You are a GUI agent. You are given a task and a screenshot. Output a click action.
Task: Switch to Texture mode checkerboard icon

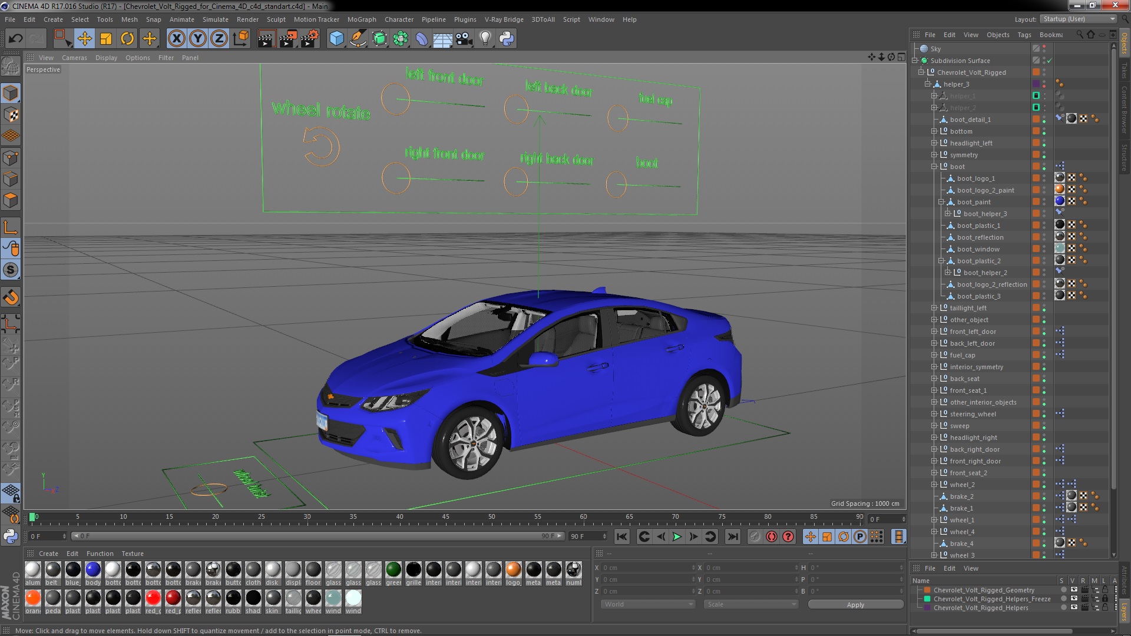point(11,115)
